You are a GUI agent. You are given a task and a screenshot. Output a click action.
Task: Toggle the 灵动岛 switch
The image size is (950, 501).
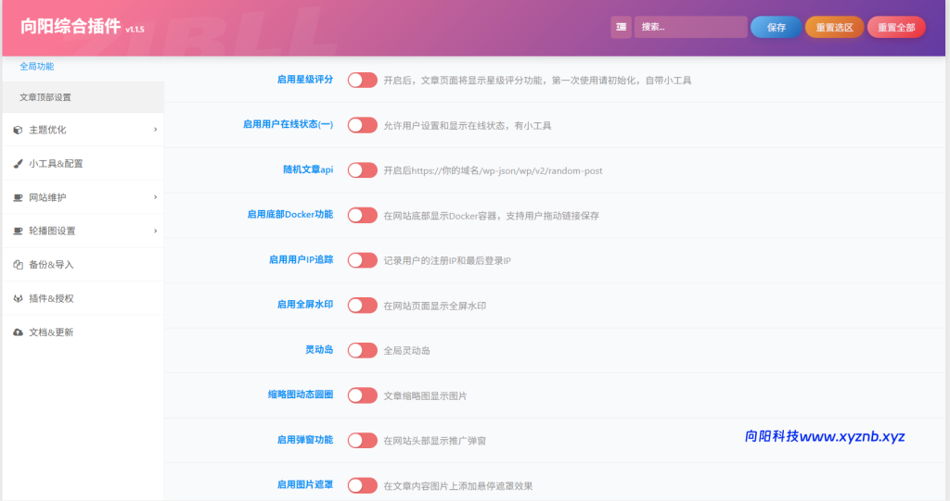click(363, 350)
